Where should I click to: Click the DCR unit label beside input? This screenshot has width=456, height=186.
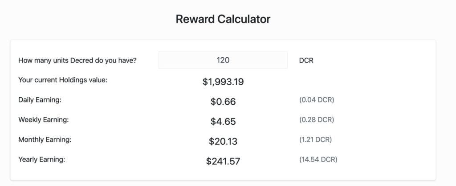coord(306,60)
